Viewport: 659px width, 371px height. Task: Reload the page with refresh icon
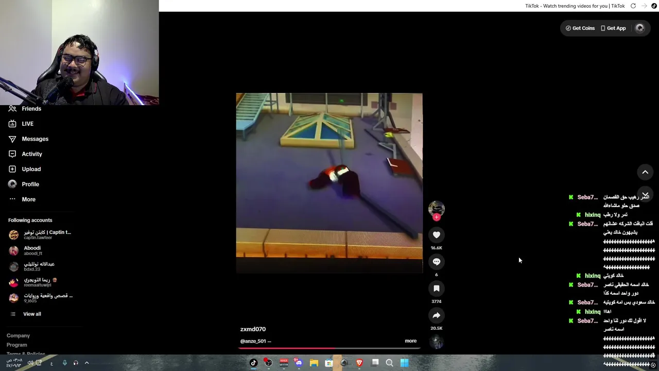point(633,6)
